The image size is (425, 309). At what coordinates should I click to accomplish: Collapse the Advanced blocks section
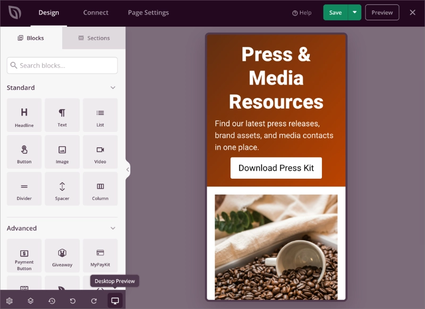tap(113, 228)
